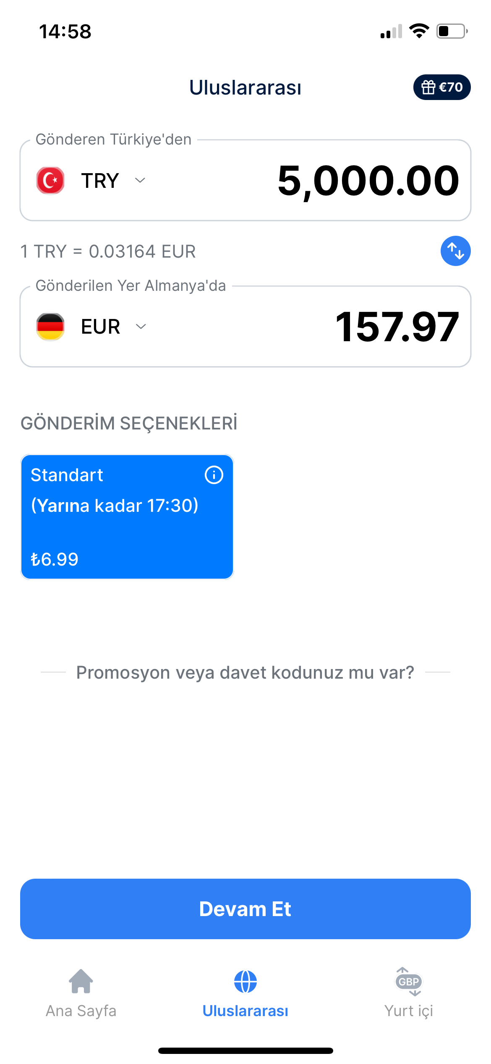
Task: Tap the Uluslararası globe icon
Action: (x=245, y=982)
